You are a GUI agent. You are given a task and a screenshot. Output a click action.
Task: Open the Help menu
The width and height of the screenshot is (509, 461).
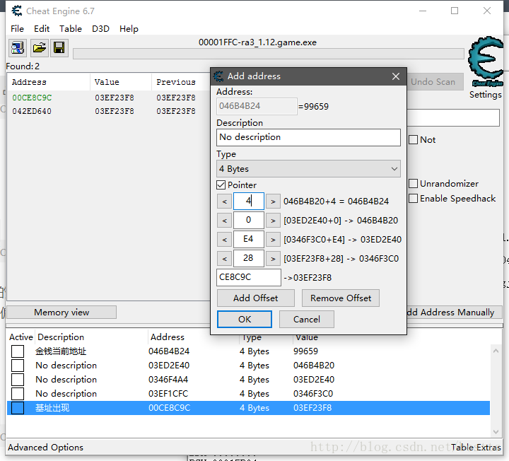tap(129, 28)
